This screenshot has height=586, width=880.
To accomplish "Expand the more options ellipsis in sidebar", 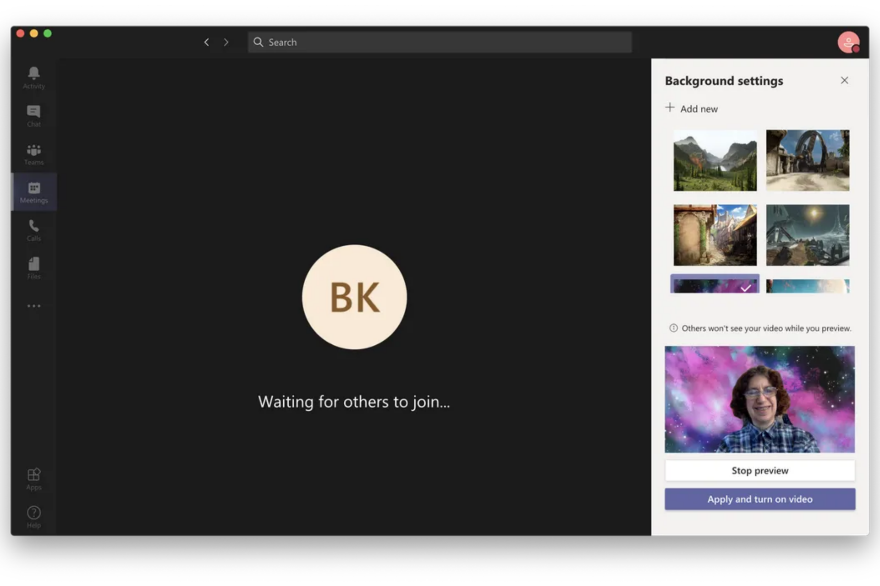I will tap(33, 306).
